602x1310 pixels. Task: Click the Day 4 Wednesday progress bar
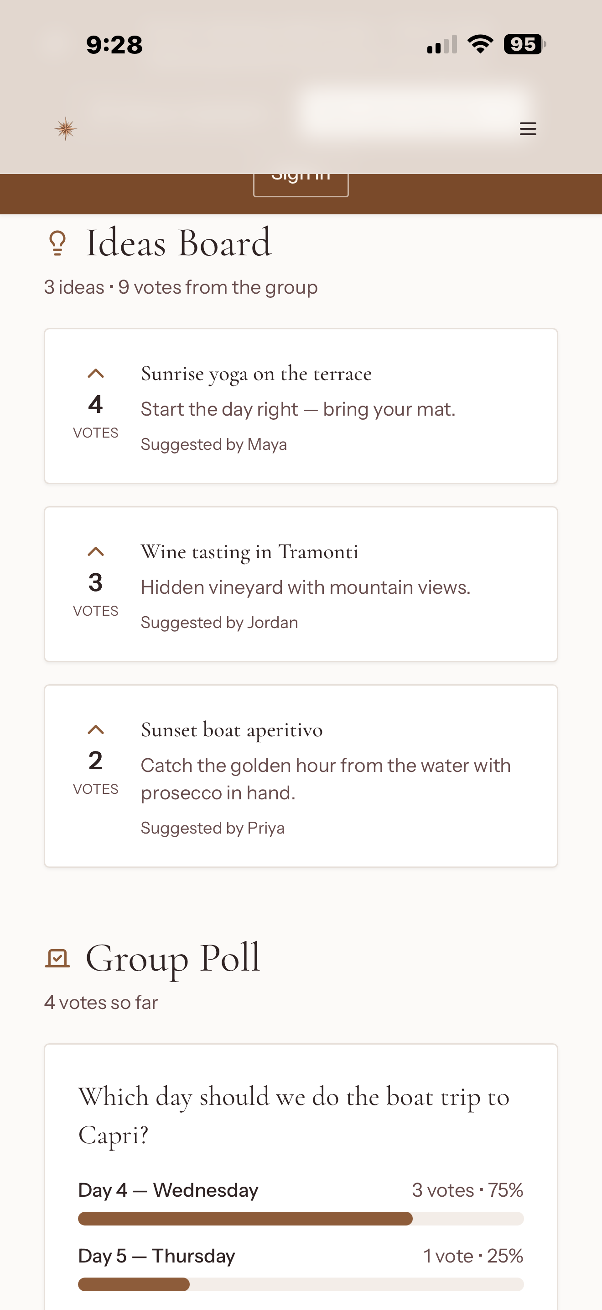click(x=301, y=1219)
